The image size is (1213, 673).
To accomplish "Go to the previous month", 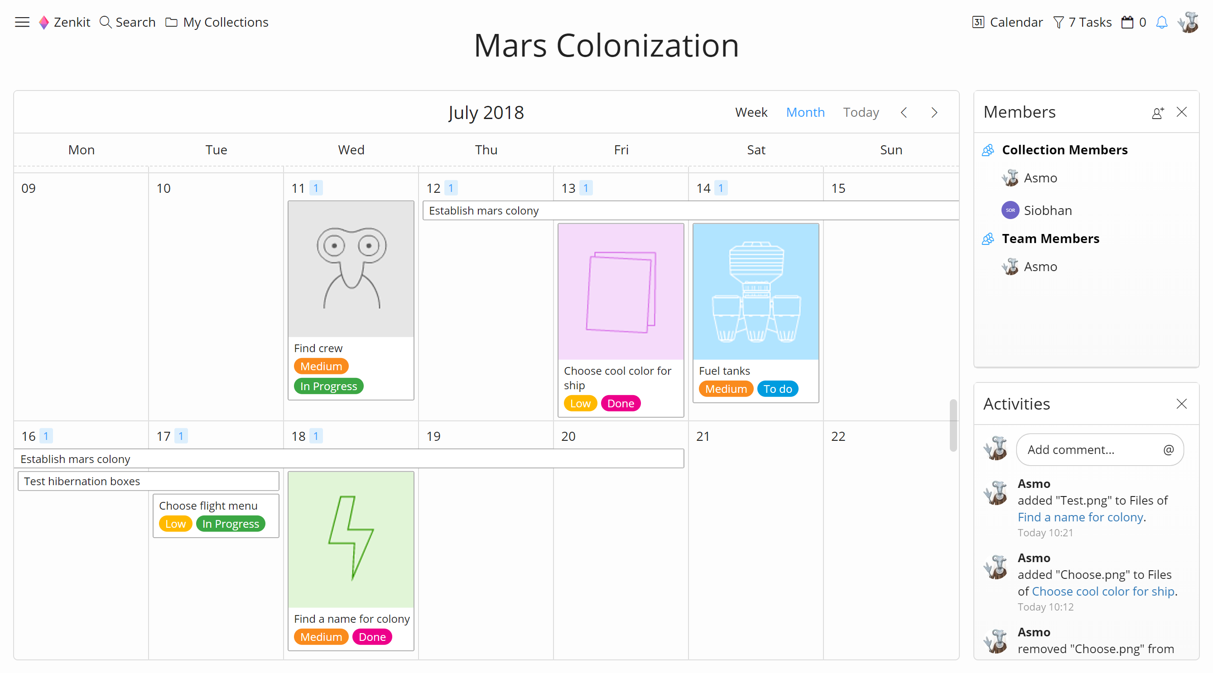I will tap(904, 113).
